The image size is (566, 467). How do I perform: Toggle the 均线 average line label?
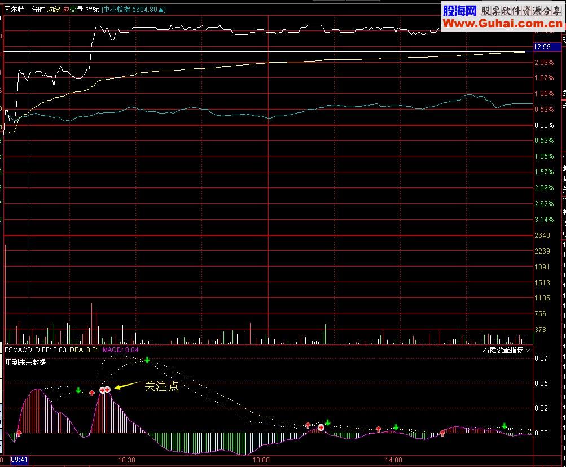click(54, 10)
